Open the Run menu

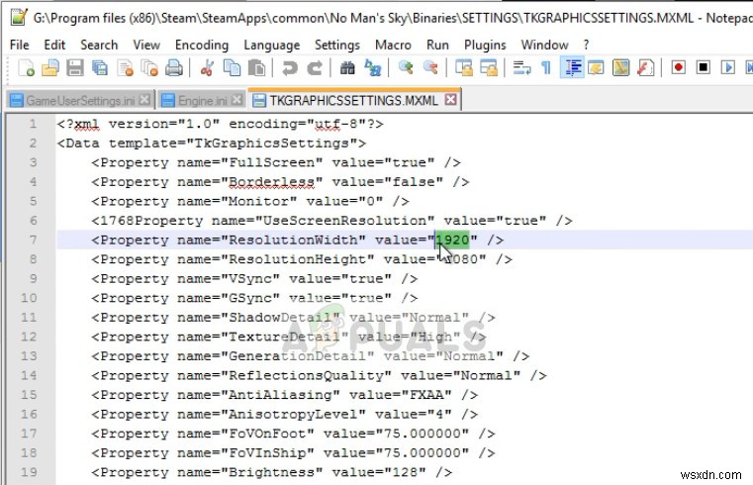tap(437, 46)
